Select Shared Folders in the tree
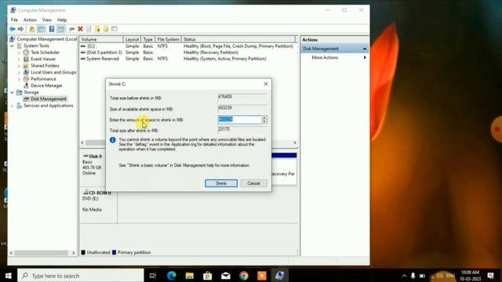This screenshot has width=502, height=282. 45,66
